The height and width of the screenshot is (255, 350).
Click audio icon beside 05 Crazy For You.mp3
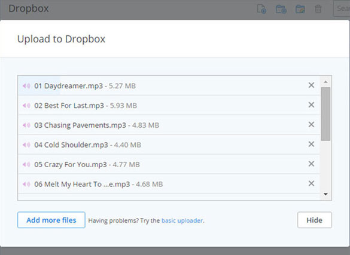click(26, 164)
